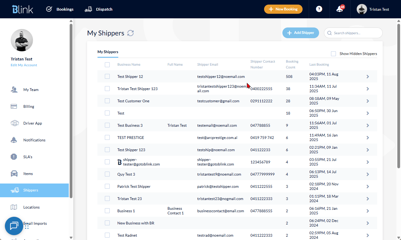Focus the Search shippers field
Image resolution: width=401 pixels, height=240 pixels.
coord(353,33)
